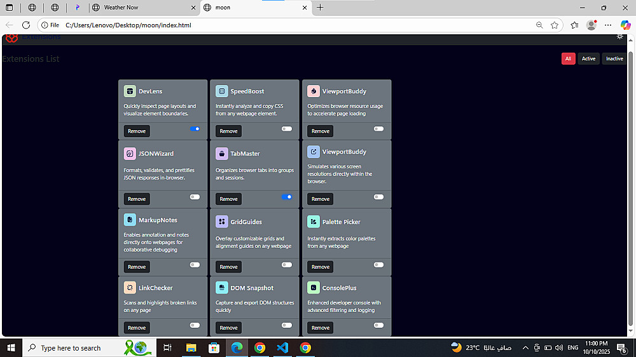Screen dimensions: 636x357
Task: Remove the Palette Picker extension
Action: click(321, 267)
